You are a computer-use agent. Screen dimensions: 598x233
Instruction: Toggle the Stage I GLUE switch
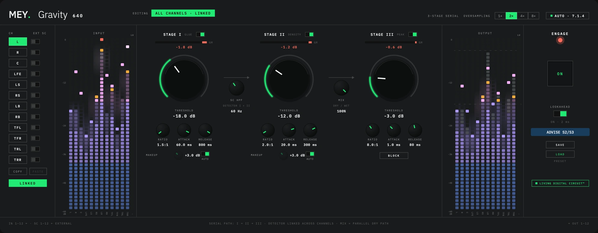coord(200,35)
